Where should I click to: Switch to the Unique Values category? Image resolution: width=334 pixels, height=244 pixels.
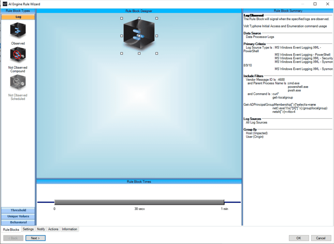18,216
